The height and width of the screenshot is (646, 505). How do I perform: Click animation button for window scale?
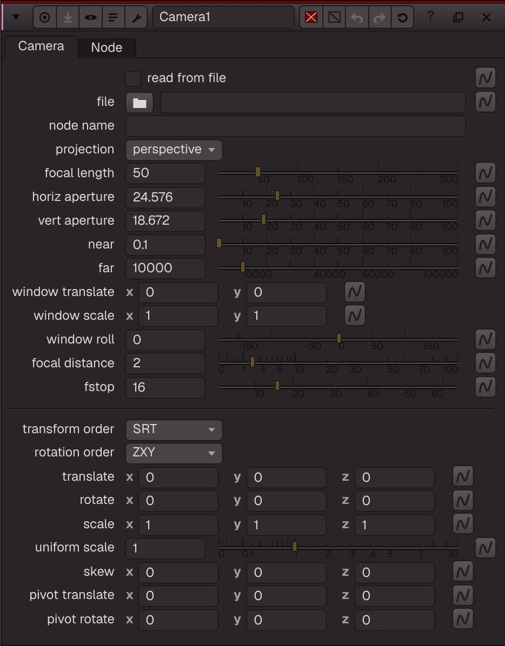point(355,315)
